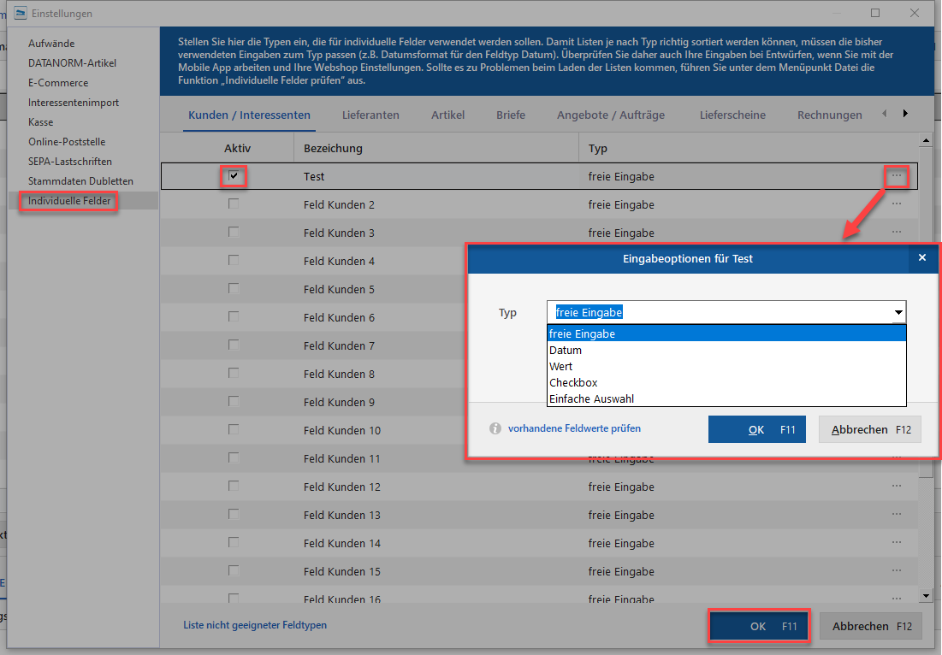Select Einfache Auswahl in Typ list

591,398
